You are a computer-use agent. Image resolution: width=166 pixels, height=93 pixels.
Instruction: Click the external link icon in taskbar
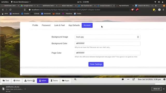134,79
